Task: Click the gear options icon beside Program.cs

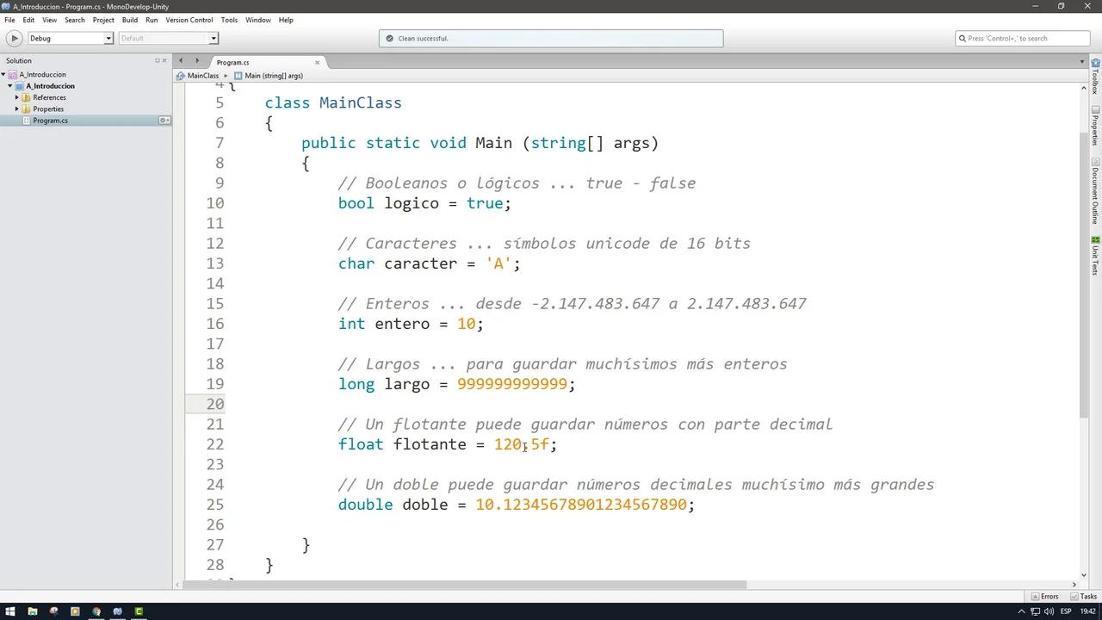Action: pyautogui.click(x=164, y=121)
